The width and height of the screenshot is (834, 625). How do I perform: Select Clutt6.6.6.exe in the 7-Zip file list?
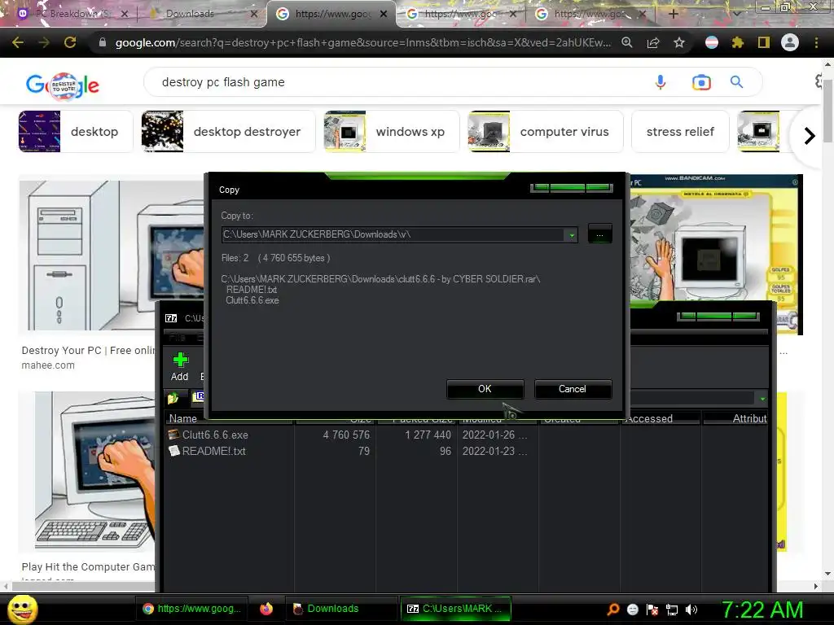[x=215, y=435]
